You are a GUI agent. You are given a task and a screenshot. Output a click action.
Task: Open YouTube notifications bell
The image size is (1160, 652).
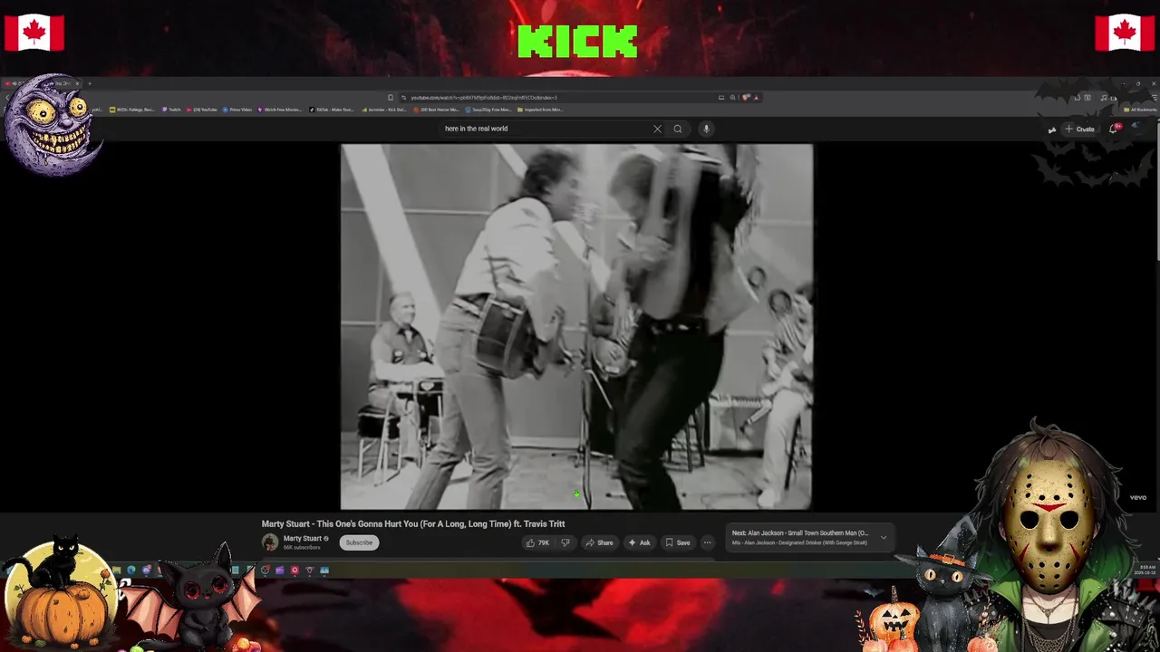pyautogui.click(x=1114, y=129)
